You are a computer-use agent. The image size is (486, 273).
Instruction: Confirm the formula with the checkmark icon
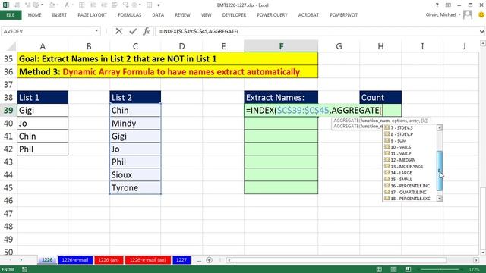pos(133,31)
